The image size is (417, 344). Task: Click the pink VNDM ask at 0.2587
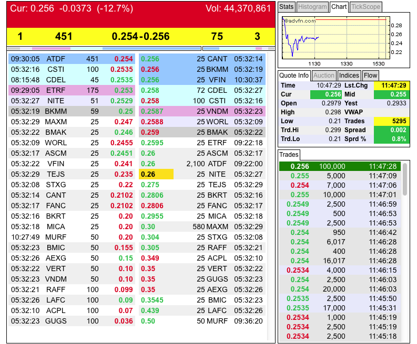202,111
